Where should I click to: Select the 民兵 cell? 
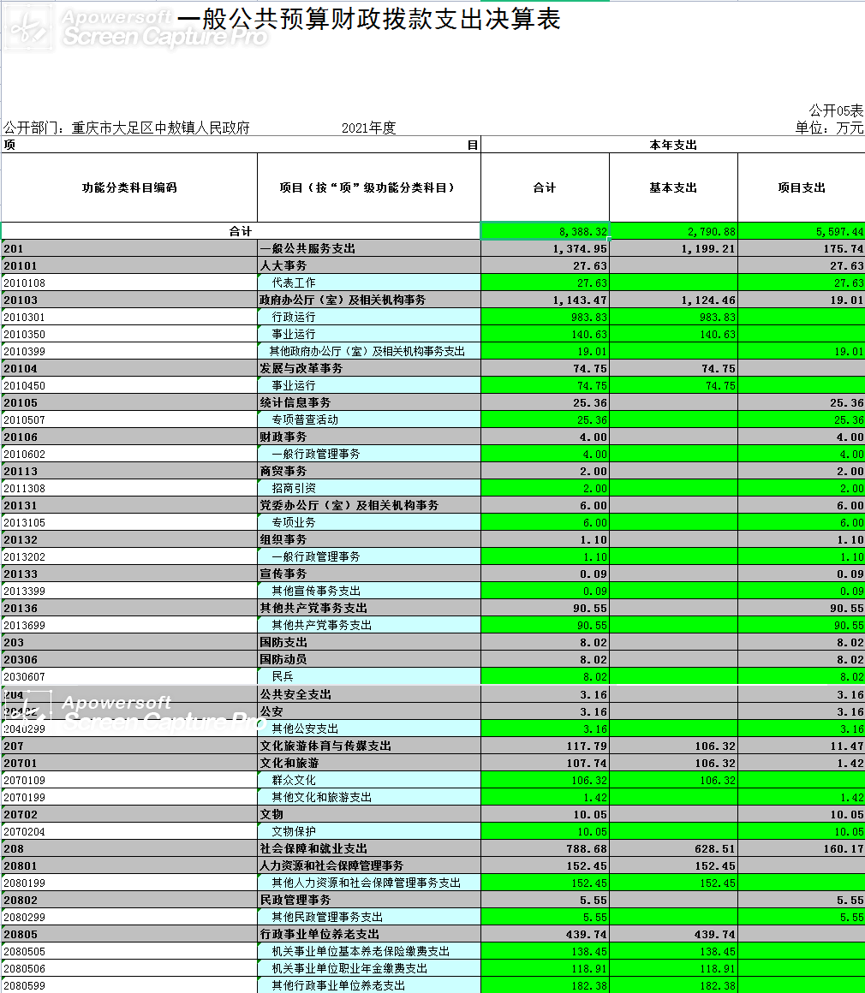(x=369, y=675)
